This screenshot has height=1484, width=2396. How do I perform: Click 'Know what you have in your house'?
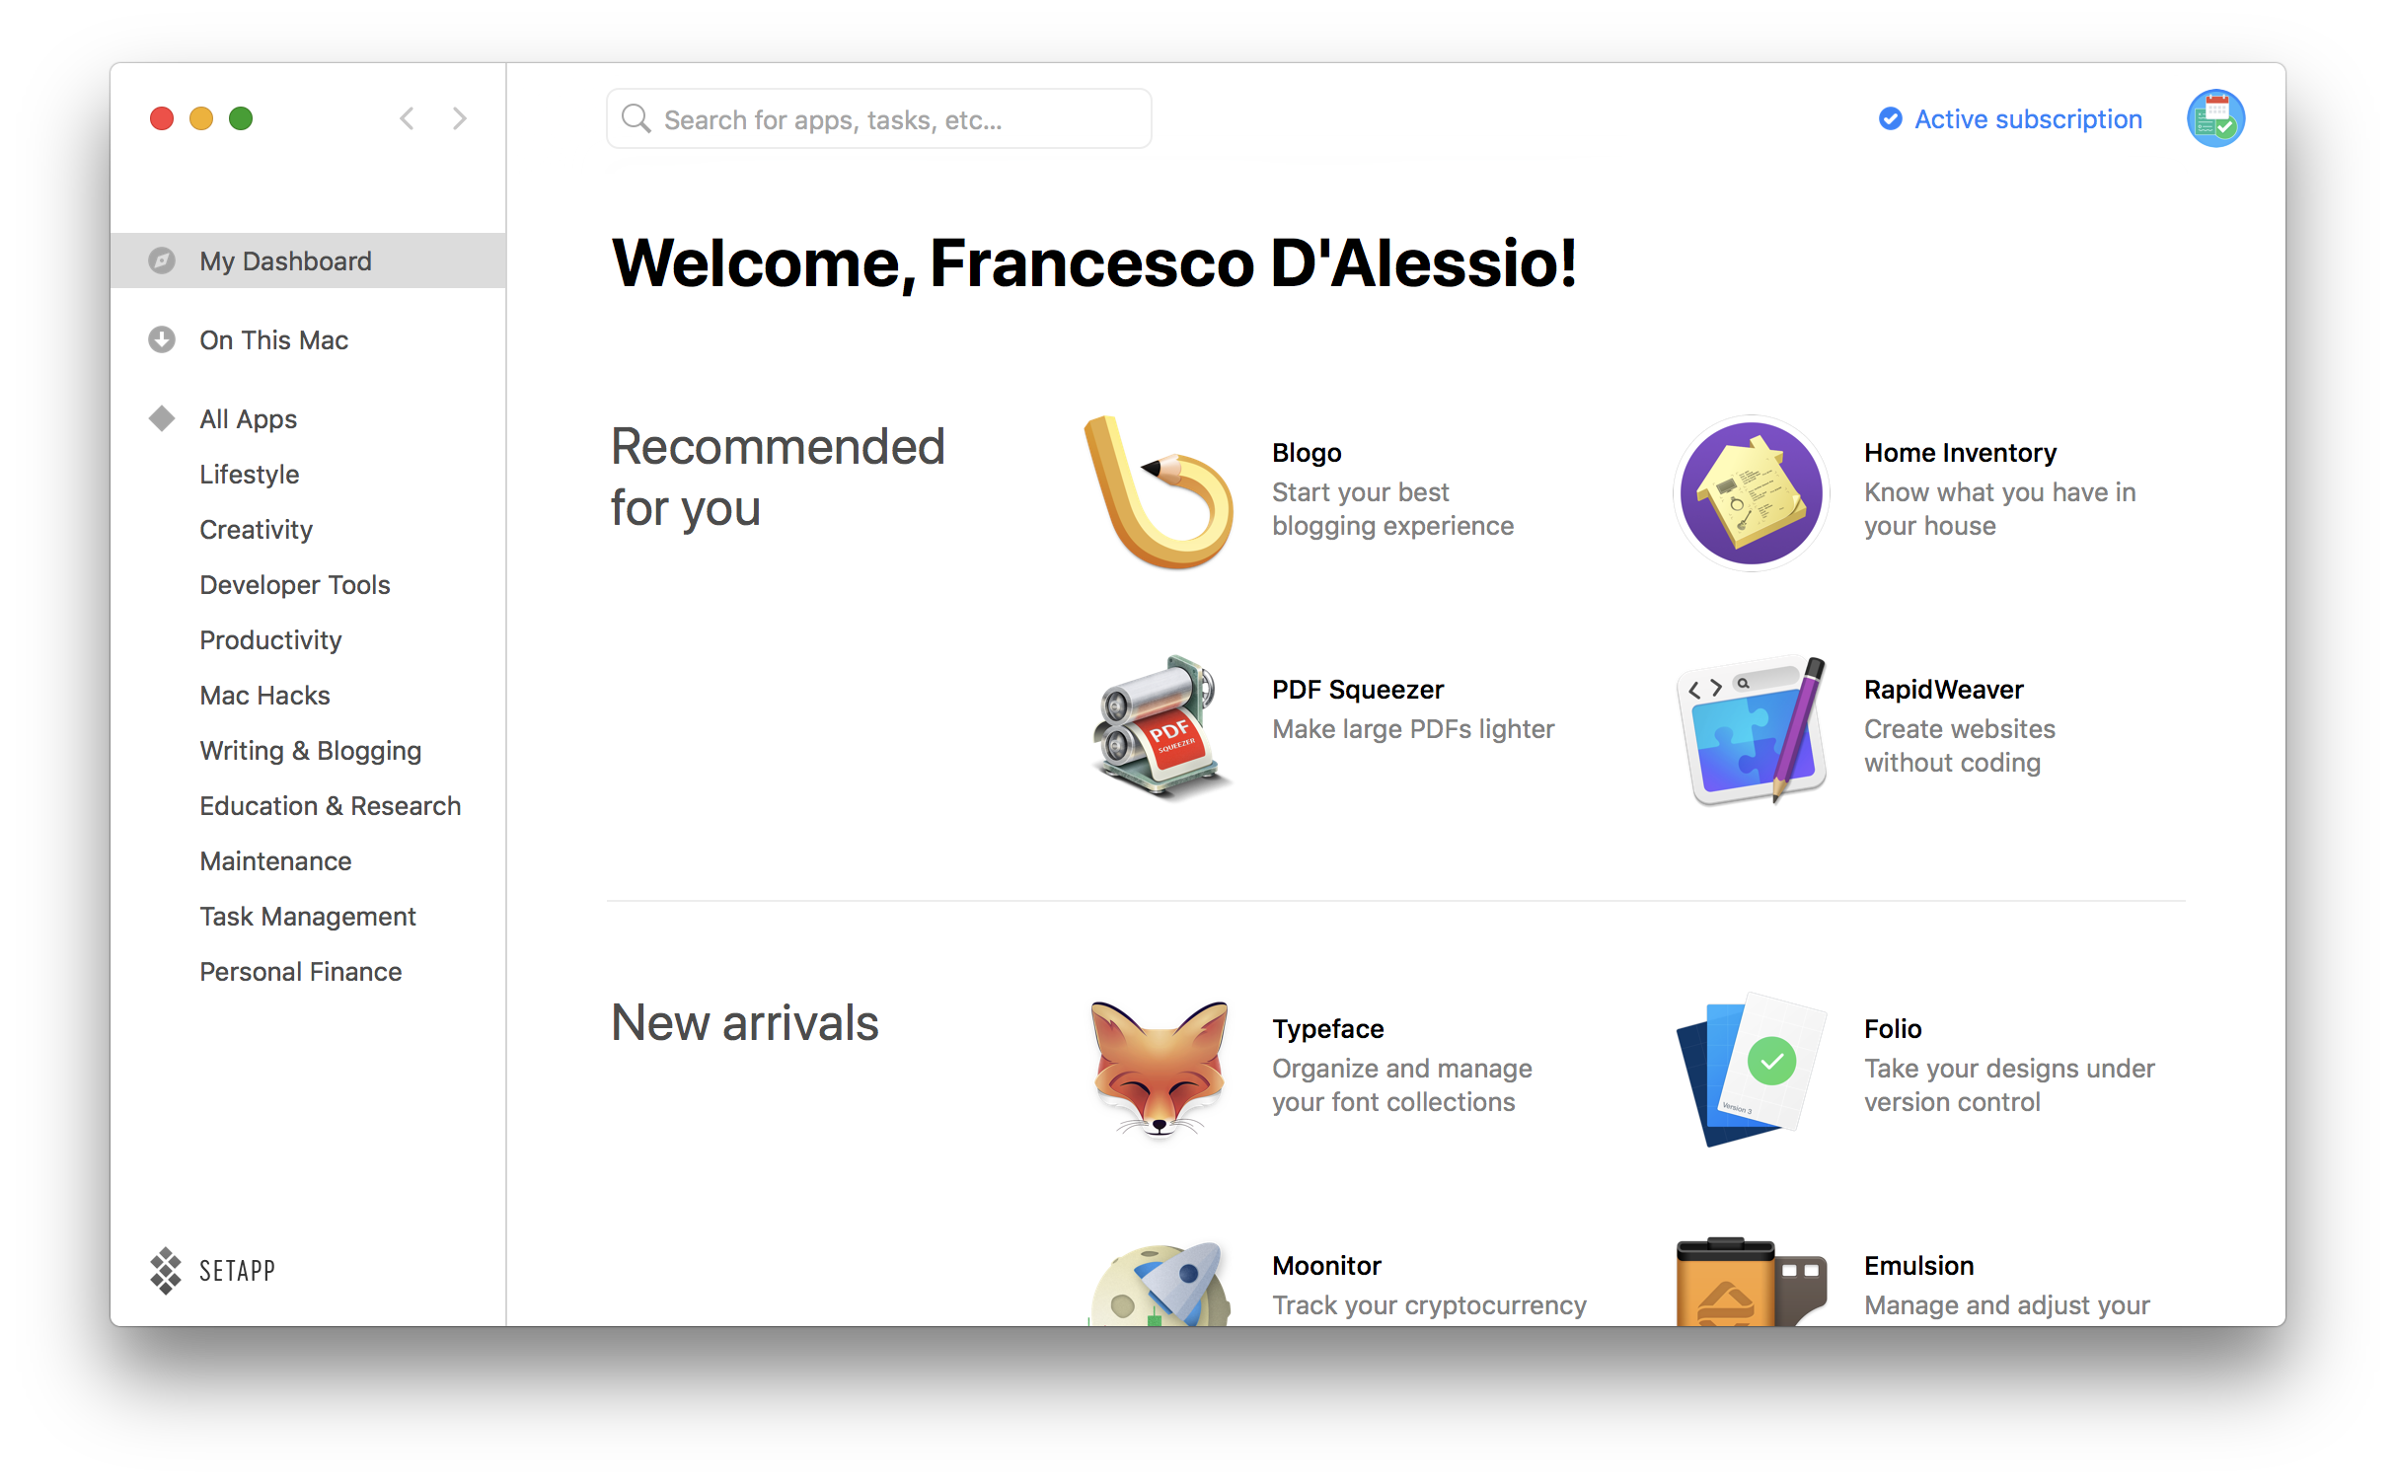[1999, 509]
